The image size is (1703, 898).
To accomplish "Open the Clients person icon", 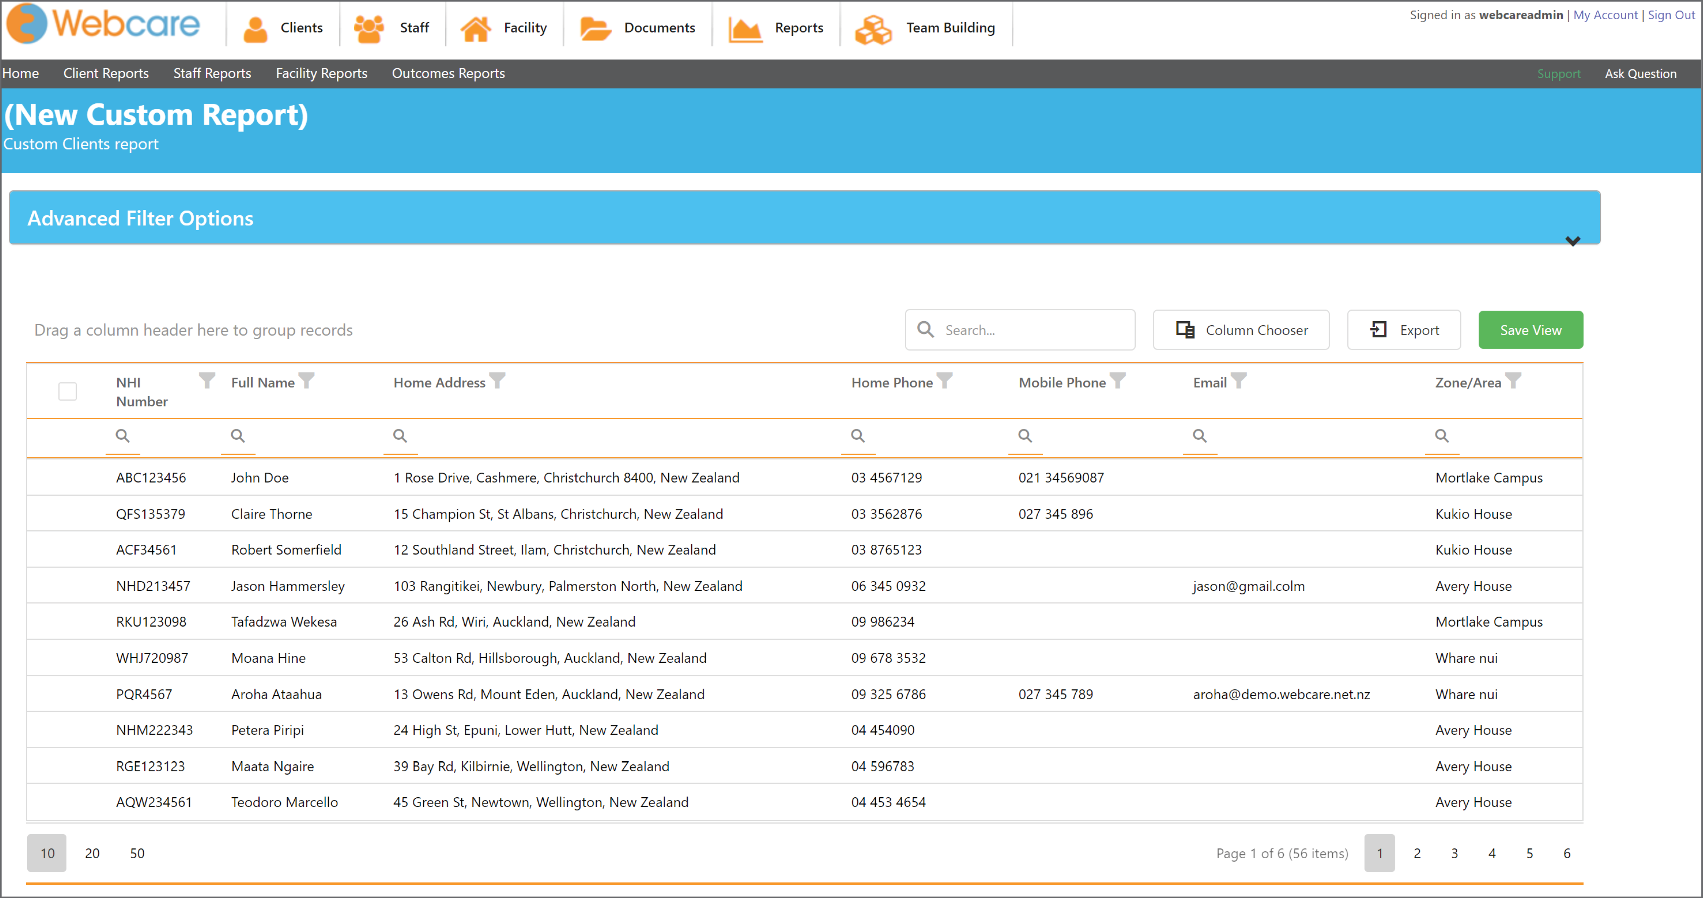I will 255,28.
